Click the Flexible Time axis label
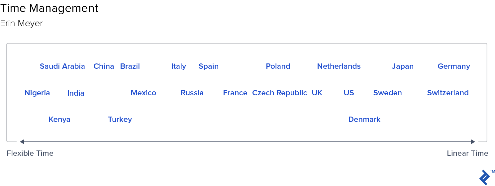The image size is (495, 186). (30, 153)
